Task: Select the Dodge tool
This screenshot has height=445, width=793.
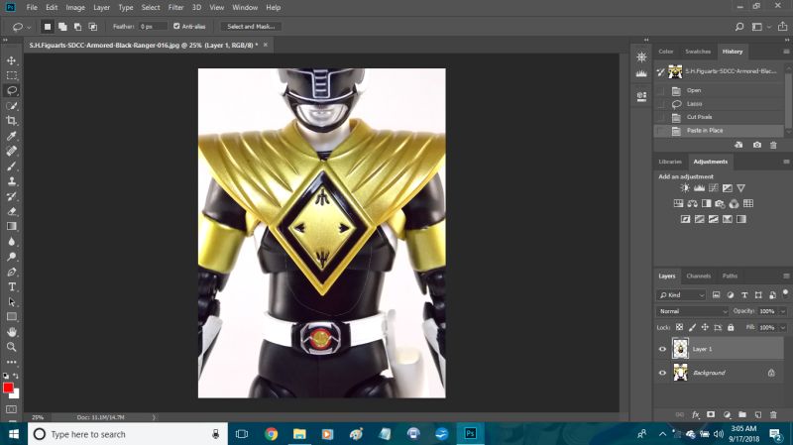Action: click(12, 257)
